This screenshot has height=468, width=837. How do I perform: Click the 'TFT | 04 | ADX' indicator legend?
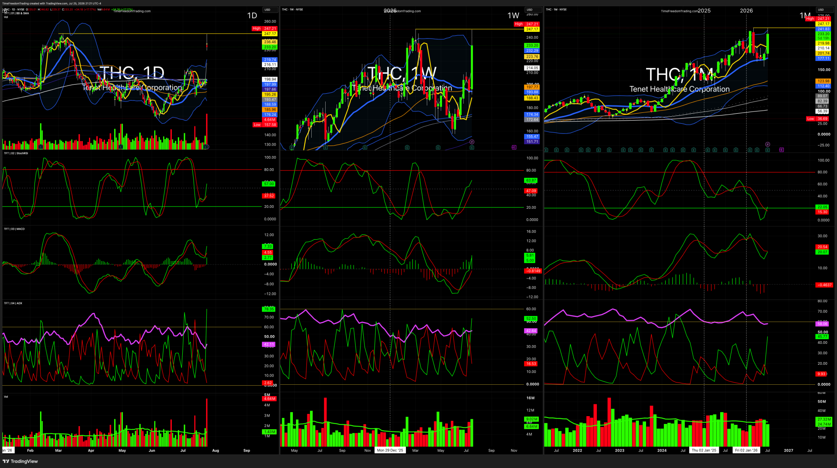(x=13, y=303)
